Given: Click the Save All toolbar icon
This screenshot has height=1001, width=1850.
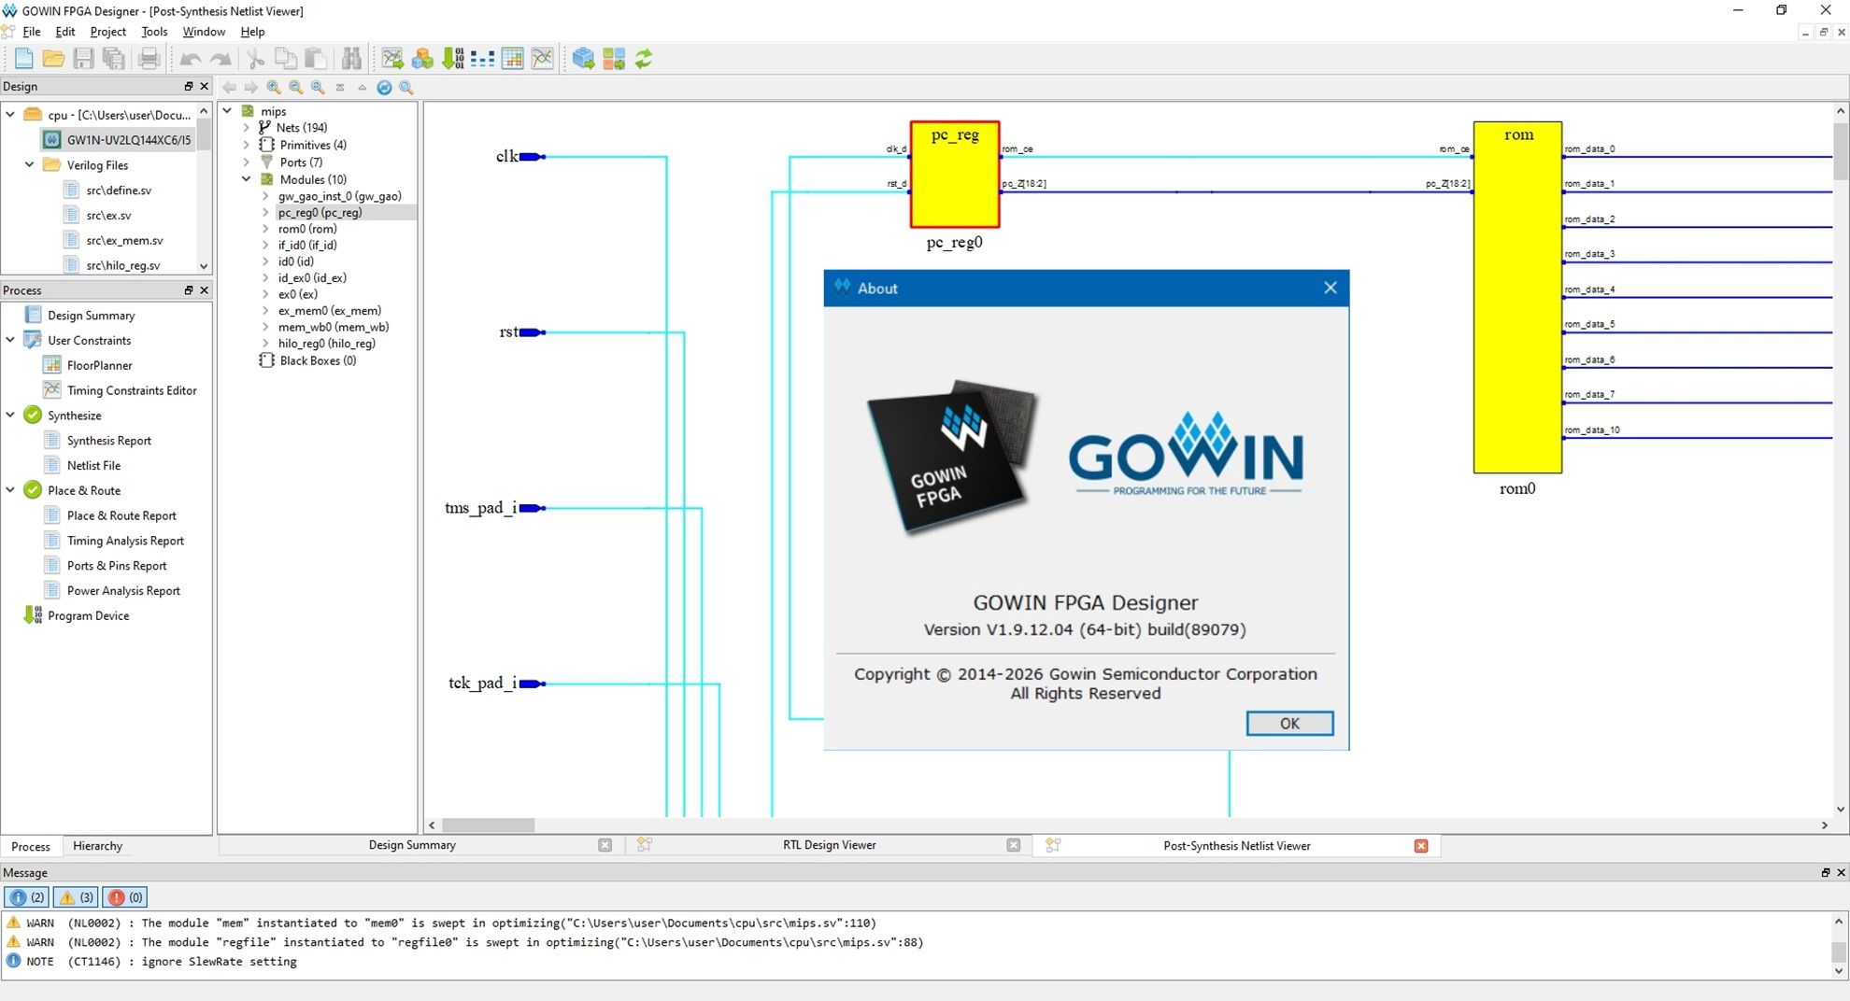Looking at the screenshot, I should [114, 59].
